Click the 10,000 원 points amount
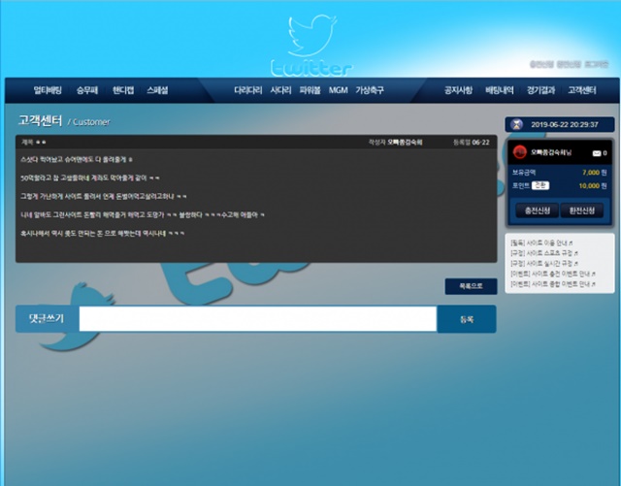 (x=593, y=185)
